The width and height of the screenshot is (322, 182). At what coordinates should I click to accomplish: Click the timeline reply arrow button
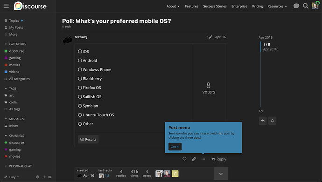263,121
